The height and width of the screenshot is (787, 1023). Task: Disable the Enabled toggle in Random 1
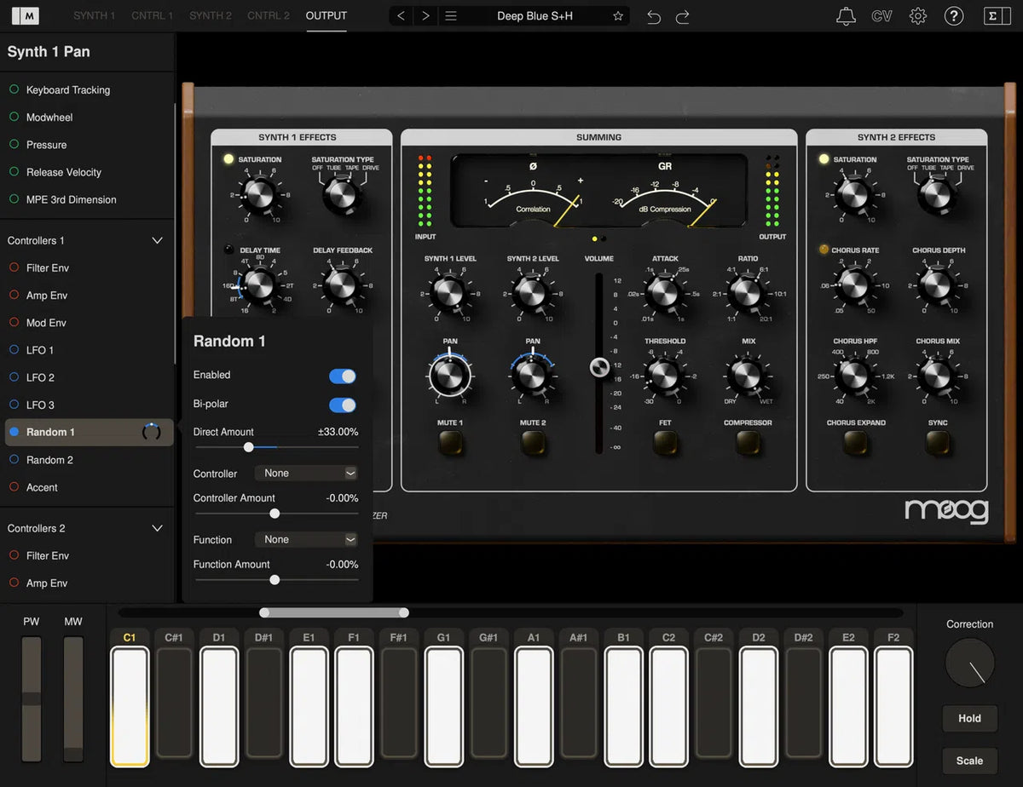point(342,376)
